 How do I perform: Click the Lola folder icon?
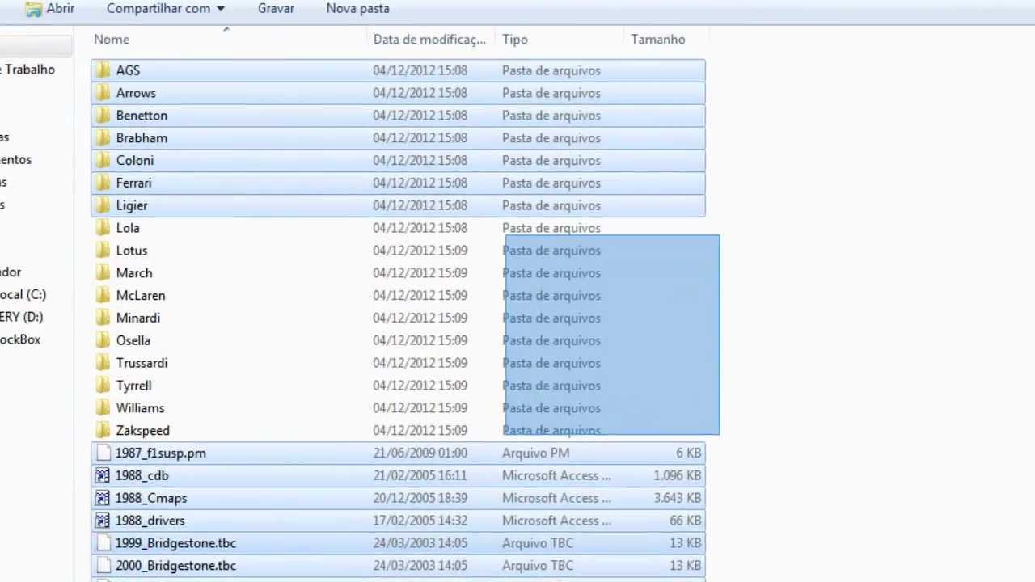(102, 228)
